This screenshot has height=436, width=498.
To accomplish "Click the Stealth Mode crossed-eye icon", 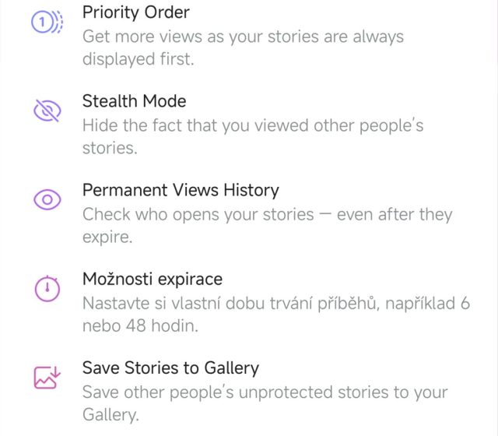I will [47, 111].
